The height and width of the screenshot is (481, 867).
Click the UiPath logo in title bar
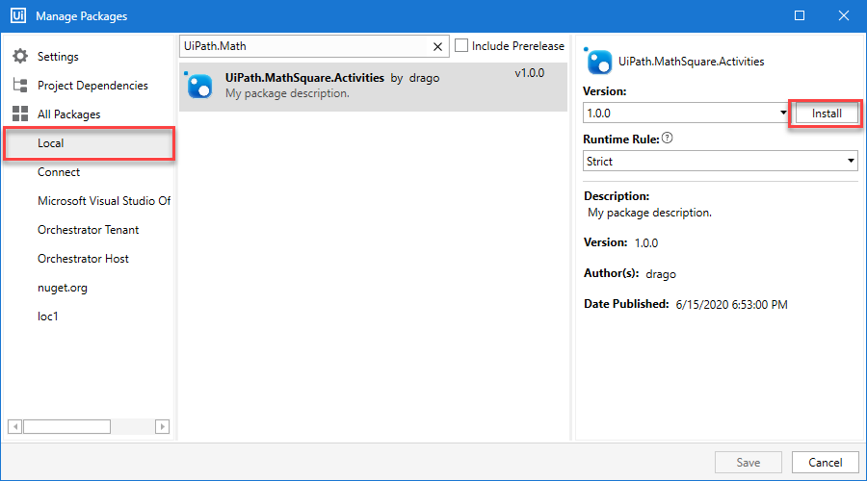[17, 14]
